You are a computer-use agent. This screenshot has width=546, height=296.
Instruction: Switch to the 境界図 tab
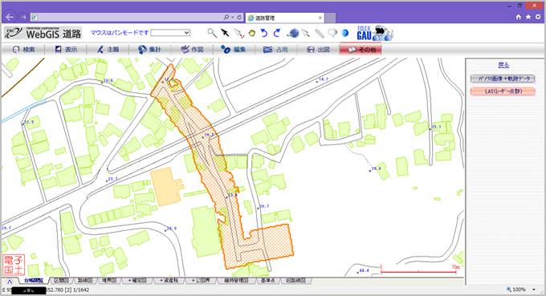(109, 280)
